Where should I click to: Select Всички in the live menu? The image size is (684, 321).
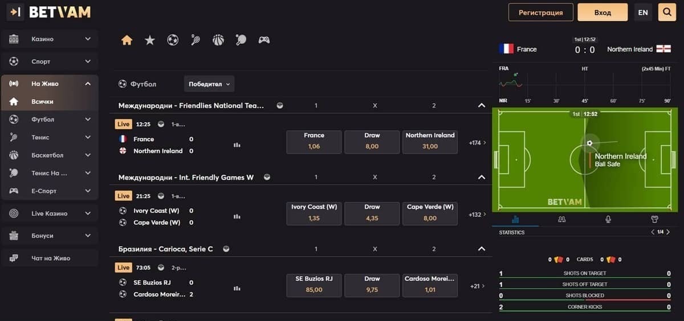pyautogui.click(x=50, y=101)
